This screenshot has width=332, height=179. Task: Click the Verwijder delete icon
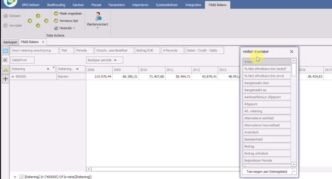coord(5,26)
